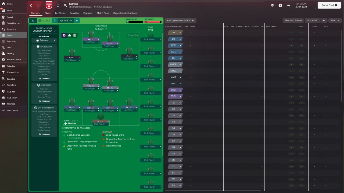Screen dimensions: 344x193
Task: Open the Inbox sidebar icon
Action: click(x=3, y=10)
